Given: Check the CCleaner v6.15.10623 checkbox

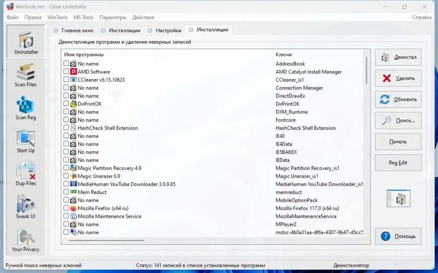Looking at the screenshot, I should 66,79.
